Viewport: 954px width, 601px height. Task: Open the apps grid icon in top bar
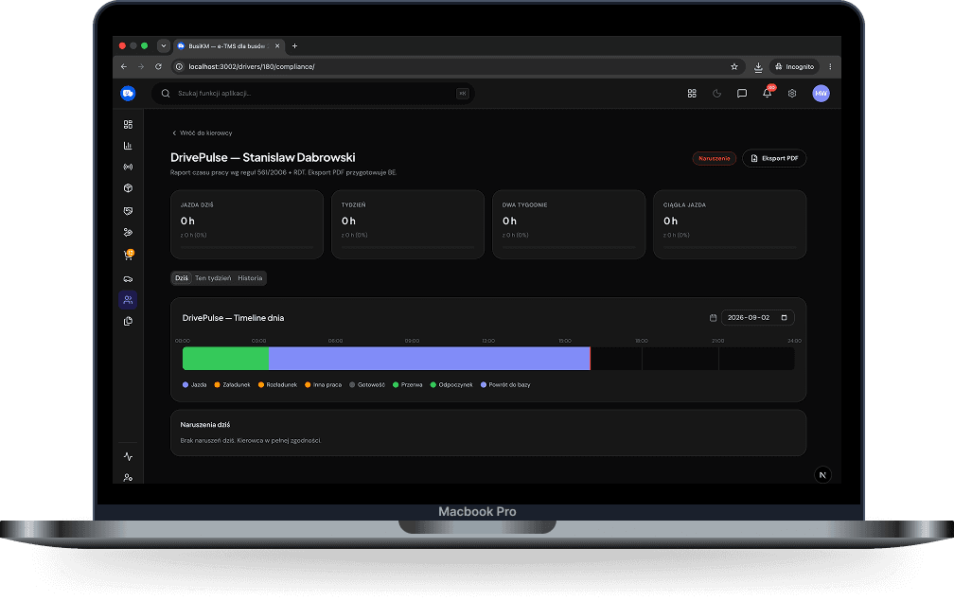click(692, 93)
